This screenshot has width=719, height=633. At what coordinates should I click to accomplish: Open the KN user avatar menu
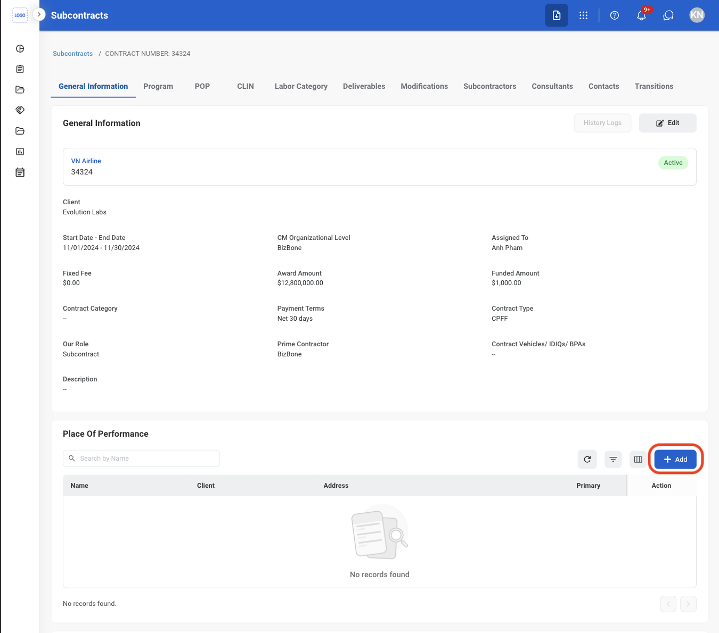click(697, 15)
